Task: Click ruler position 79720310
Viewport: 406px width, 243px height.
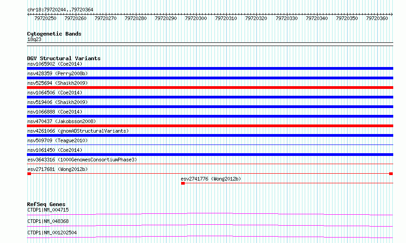Action: tap(226, 18)
